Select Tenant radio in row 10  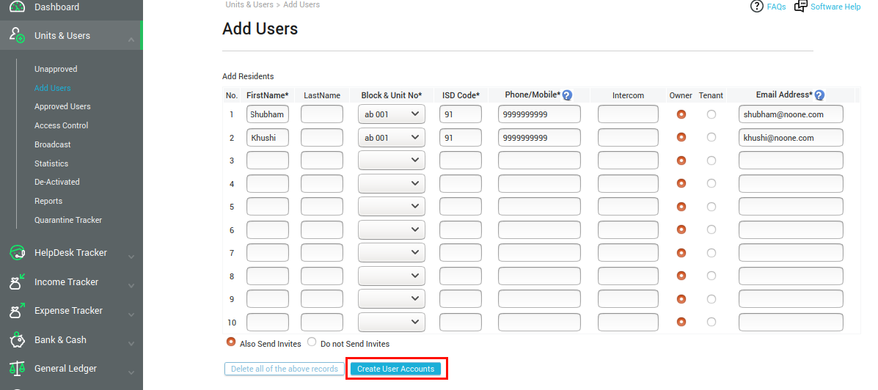click(711, 322)
